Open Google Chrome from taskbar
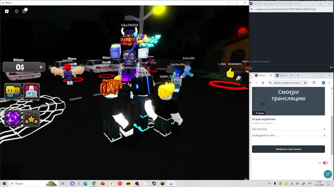Viewport: 334px width, 187px height. pyautogui.click(x=94, y=184)
